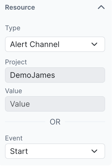Viewport: 112px width, 166px height.
Task: Click divider line right of OR
Action: 85,122
